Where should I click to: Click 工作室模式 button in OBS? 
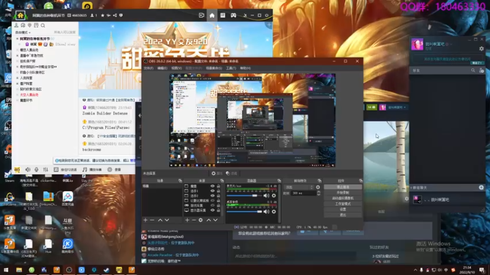343,204
